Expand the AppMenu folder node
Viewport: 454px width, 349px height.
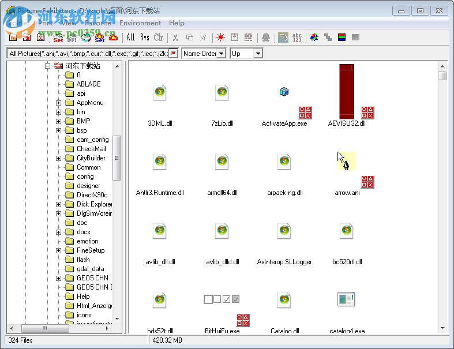coord(58,103)
